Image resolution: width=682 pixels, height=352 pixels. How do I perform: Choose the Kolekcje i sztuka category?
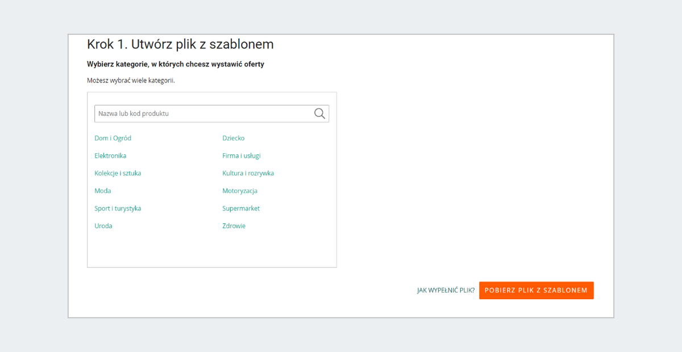click(x=118, y=173)
